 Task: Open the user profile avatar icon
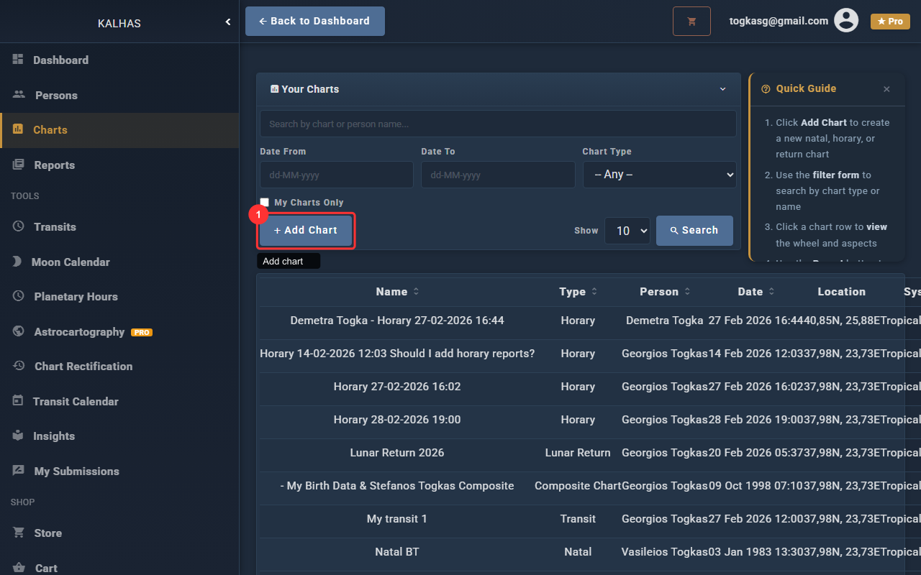coord(846,21)
